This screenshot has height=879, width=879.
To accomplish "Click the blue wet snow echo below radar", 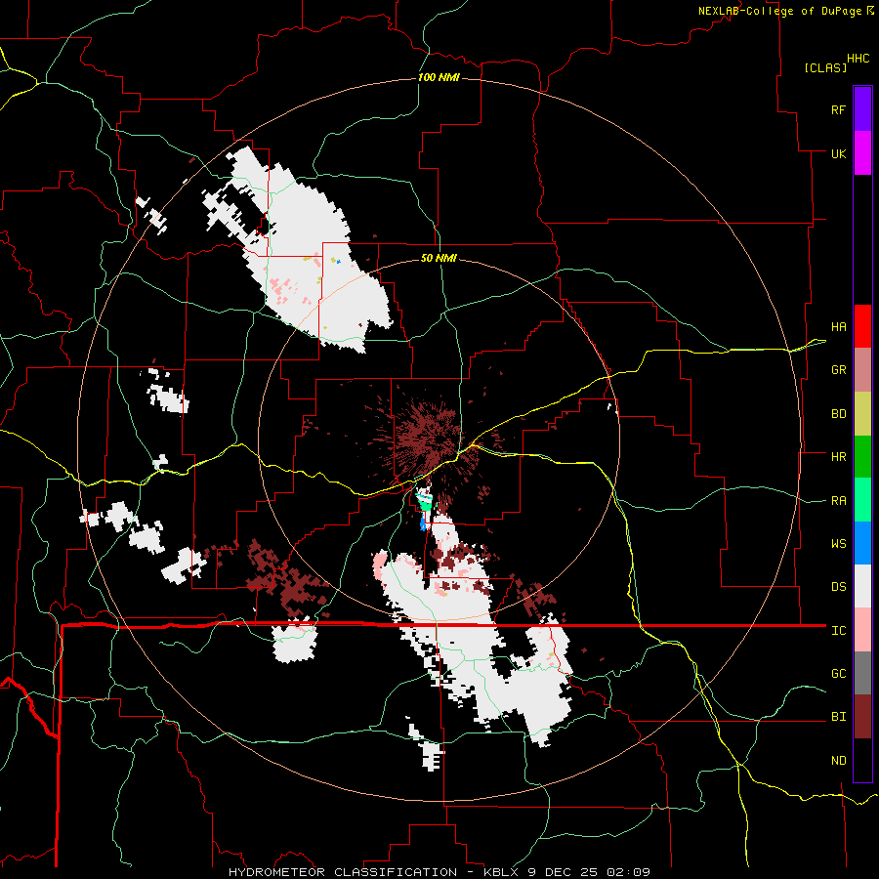I will point(423,522).
